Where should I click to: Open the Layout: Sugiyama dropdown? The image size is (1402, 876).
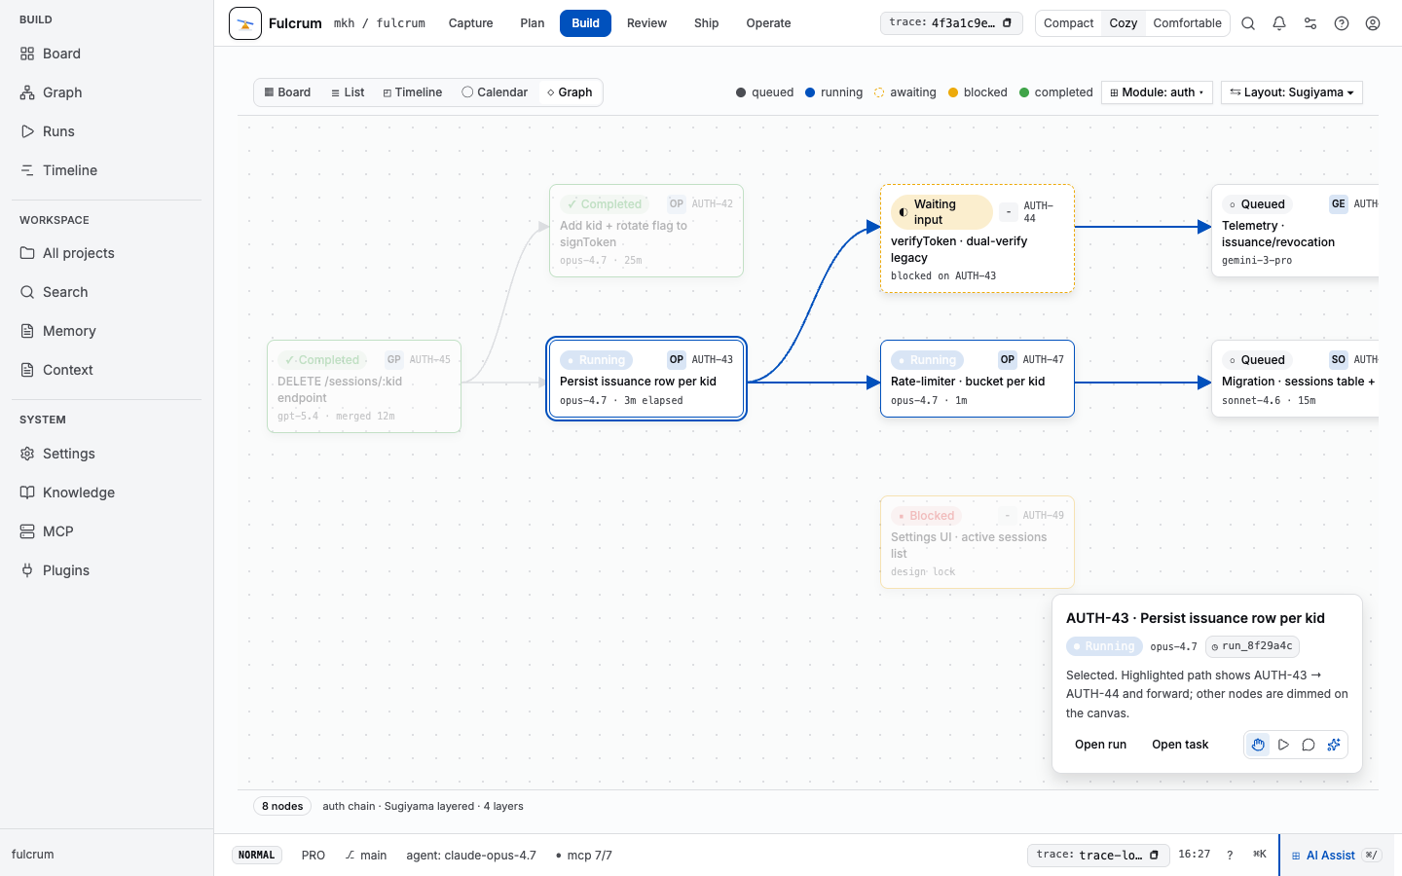coord(1291,92)
